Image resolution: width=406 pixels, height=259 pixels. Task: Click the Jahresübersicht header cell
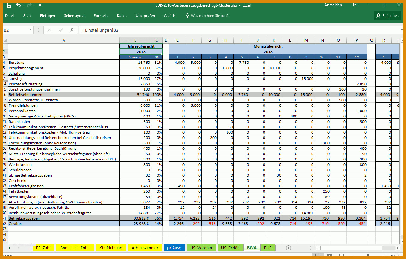click(141, 46)
